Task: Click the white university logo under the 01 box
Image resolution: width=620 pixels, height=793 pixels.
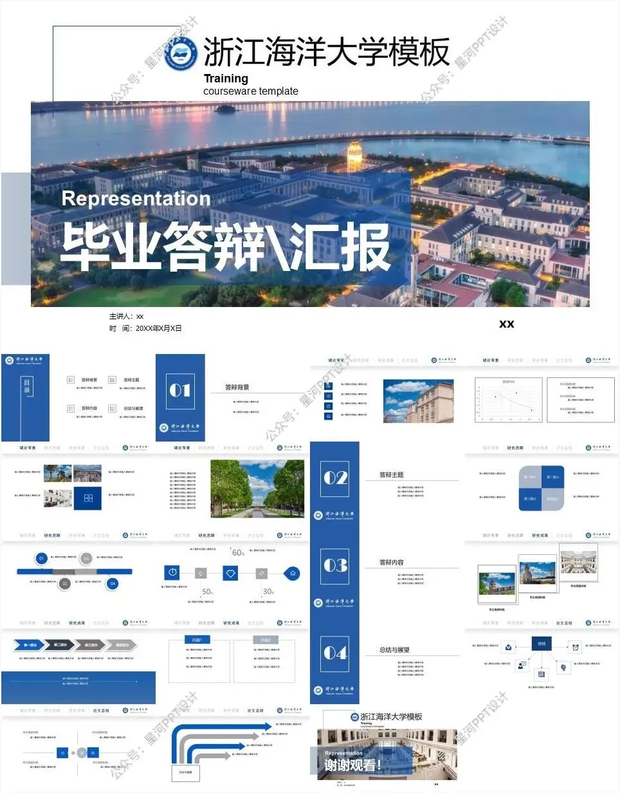Action: pyautogui.click(x=180, y=427)
